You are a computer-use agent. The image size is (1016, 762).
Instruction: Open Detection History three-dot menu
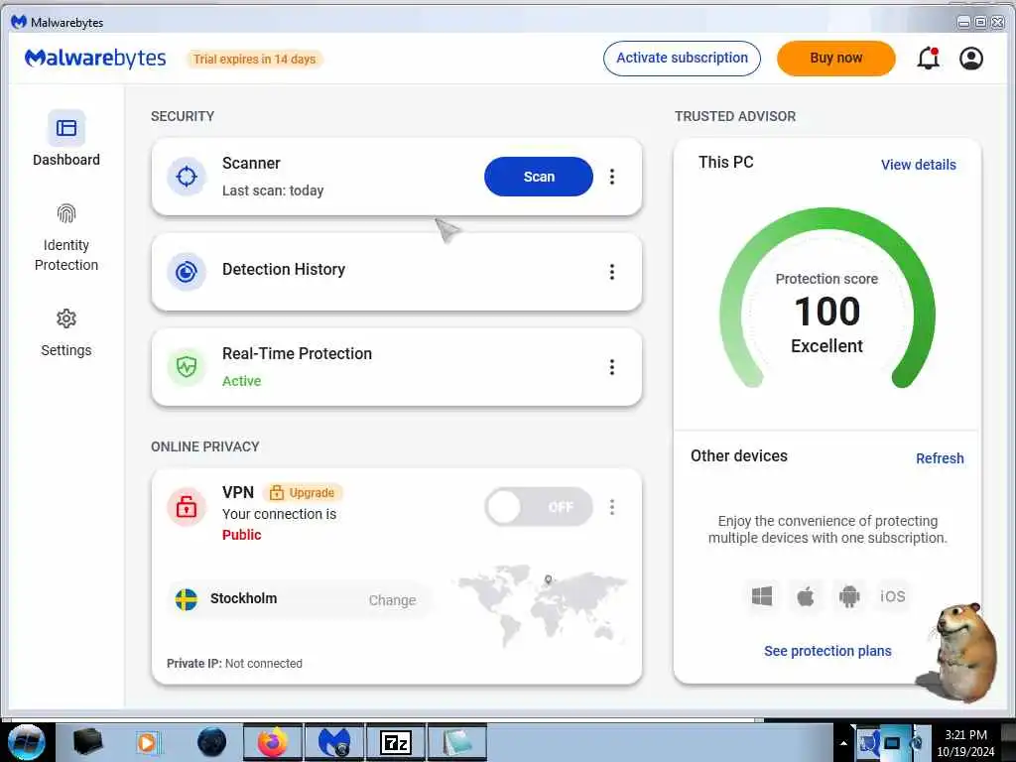611,272
